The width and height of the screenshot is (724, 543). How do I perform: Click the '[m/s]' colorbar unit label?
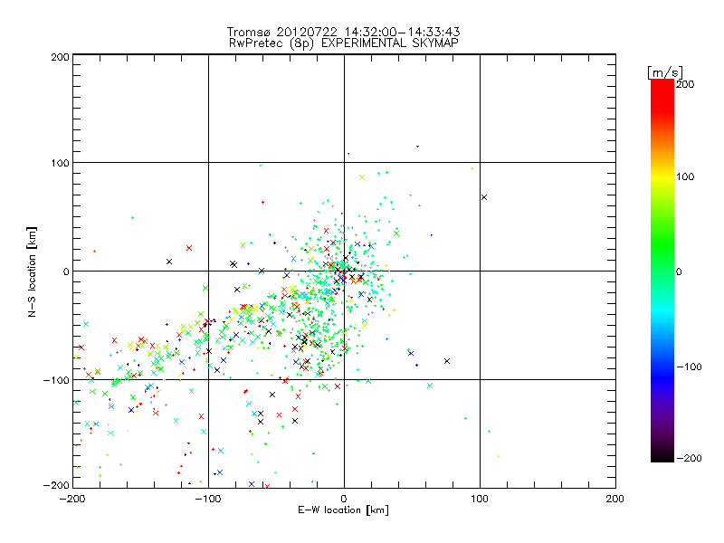click(665, 72)
